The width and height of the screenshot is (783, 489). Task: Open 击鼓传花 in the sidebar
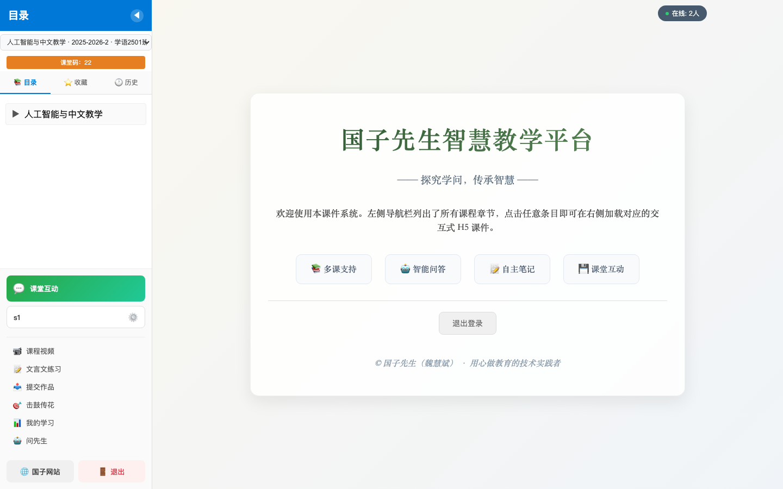(x=76, y=405)
